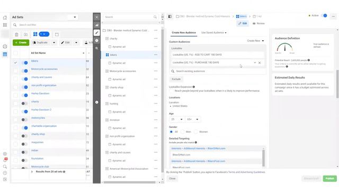Open the Ad Set Name column sort dropdown
The image size is (339, 191).
pyautogui.click(x=84, y=53)
